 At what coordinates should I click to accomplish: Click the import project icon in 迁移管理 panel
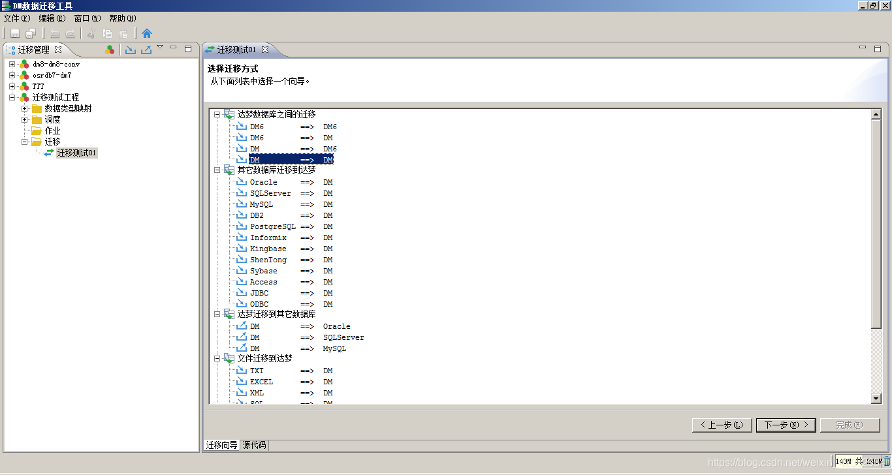click(x=131, y=50)
